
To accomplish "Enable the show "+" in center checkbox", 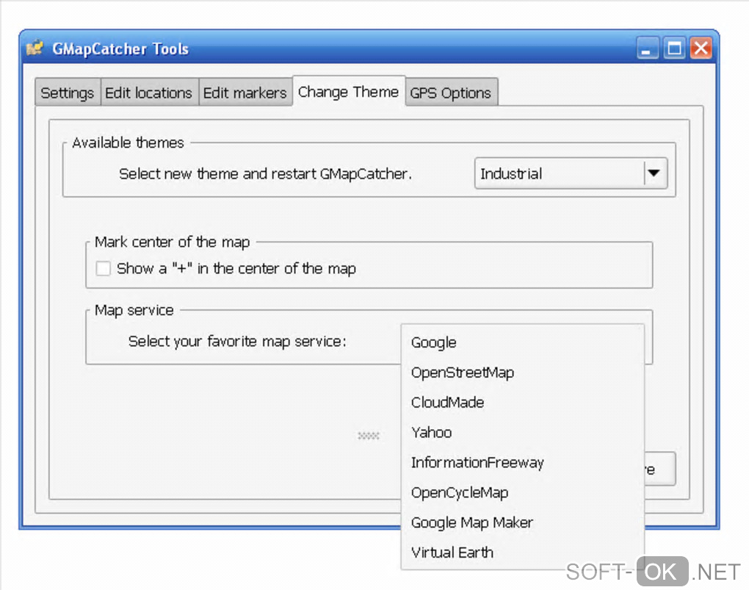I will coord(104,269).
